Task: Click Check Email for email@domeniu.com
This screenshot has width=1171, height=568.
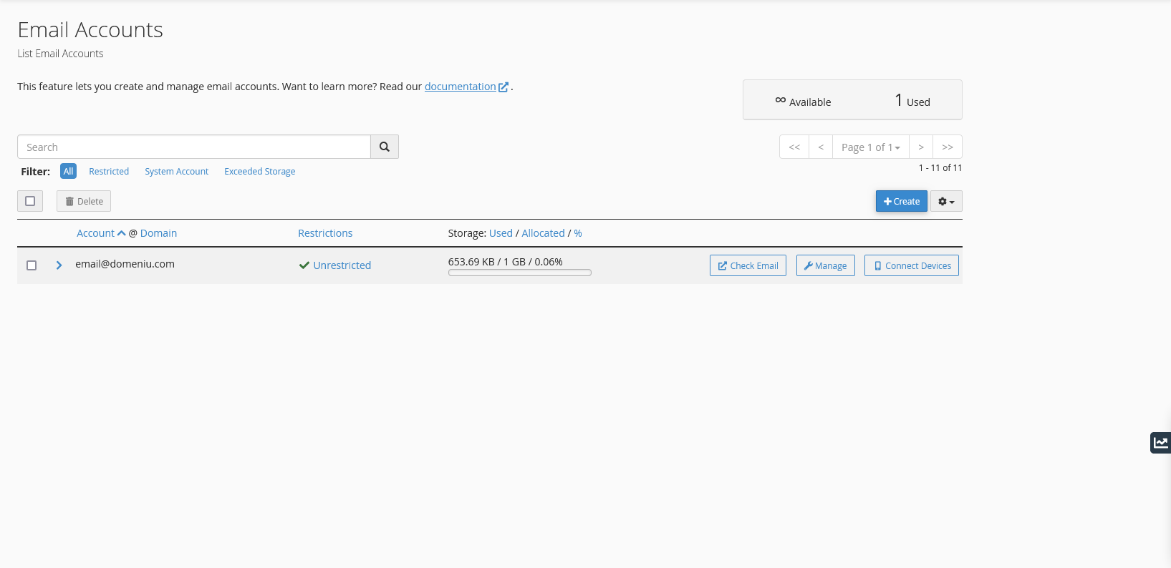Action: coord(748,265)
